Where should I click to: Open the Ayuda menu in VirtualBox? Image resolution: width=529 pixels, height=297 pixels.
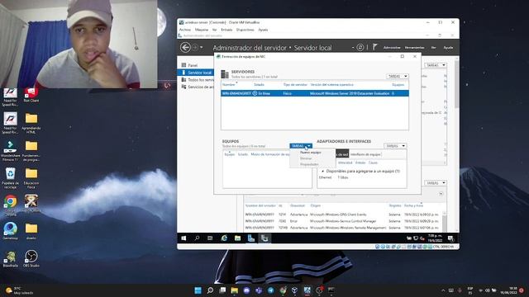[x=263, y=30]
